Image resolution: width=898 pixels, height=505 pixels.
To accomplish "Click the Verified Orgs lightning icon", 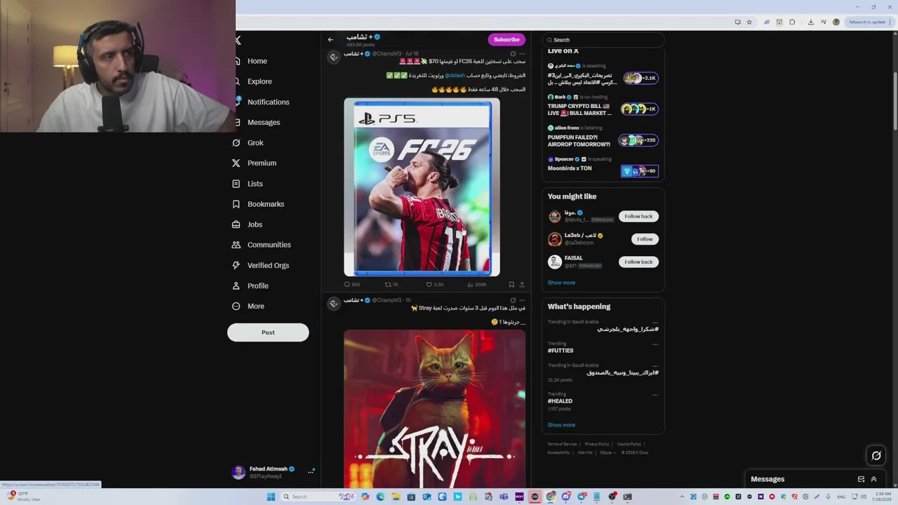I will (x=236, y=265).
